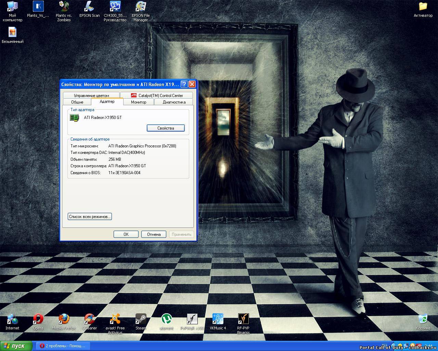This screenshot has width=438, height=351.
Task: Open the uTorrent desktop shortcut
Action: pos(166,322)
